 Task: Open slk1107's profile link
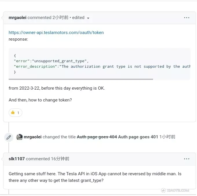tap(16, 159)
